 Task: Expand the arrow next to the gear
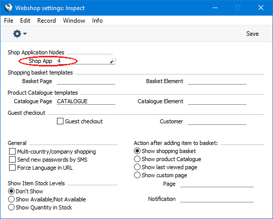click(25, 33)
